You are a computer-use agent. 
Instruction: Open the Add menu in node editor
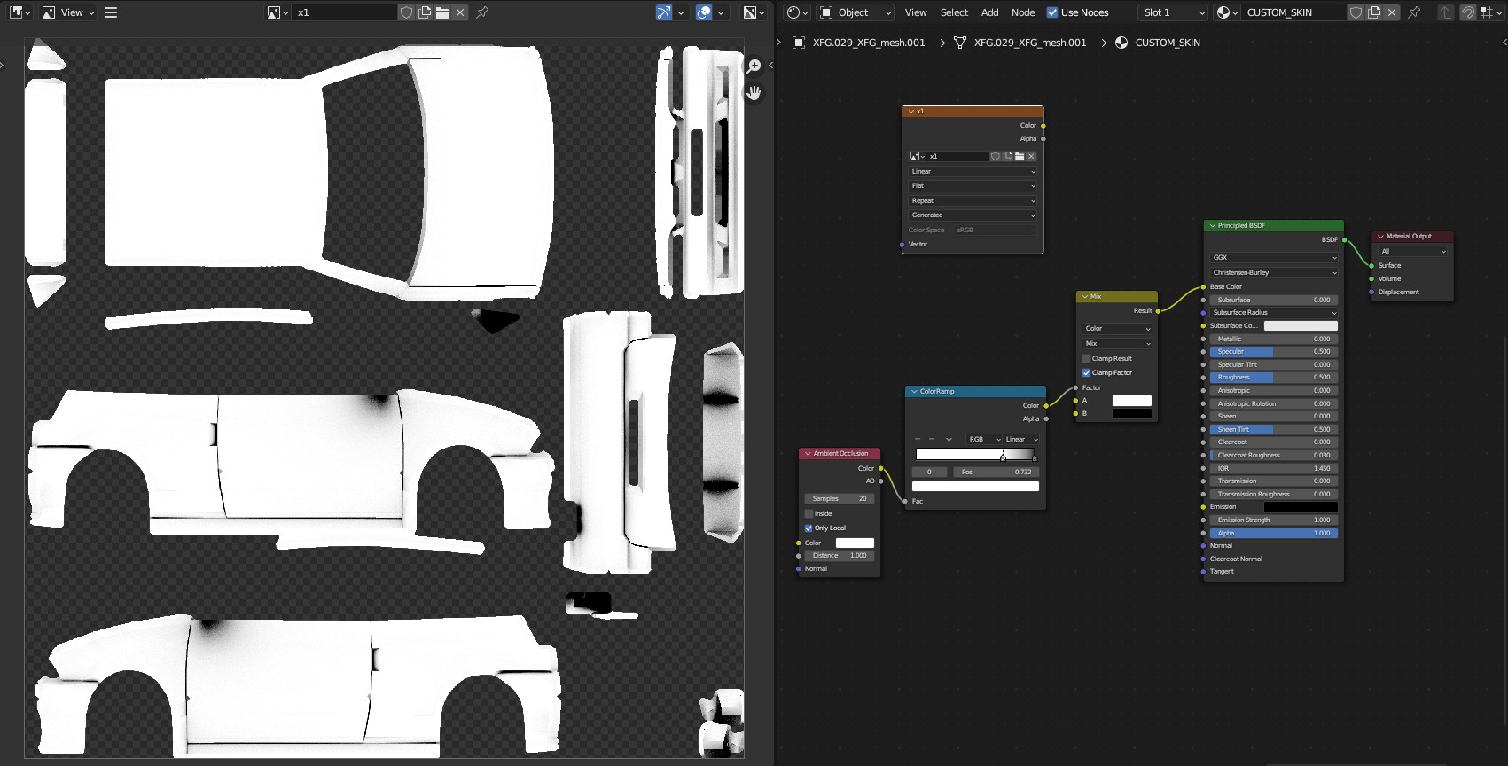point(989,12)
